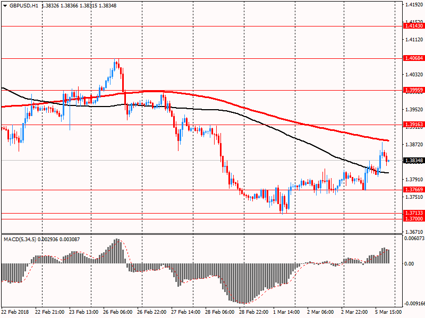Click the 5 Mar 15:00 time axis label
The height and width of the screenshot is (318, 425).
390,312
